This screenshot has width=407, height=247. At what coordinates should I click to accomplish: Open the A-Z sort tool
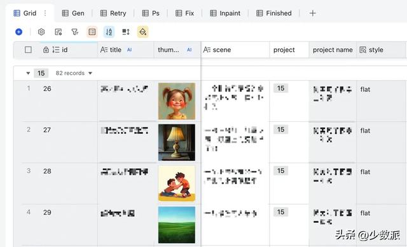click(109, 32)
